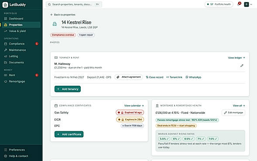Click the Documents folder icon
The height and width of the screenshot is (161, 257).
(x=6, y=63)
